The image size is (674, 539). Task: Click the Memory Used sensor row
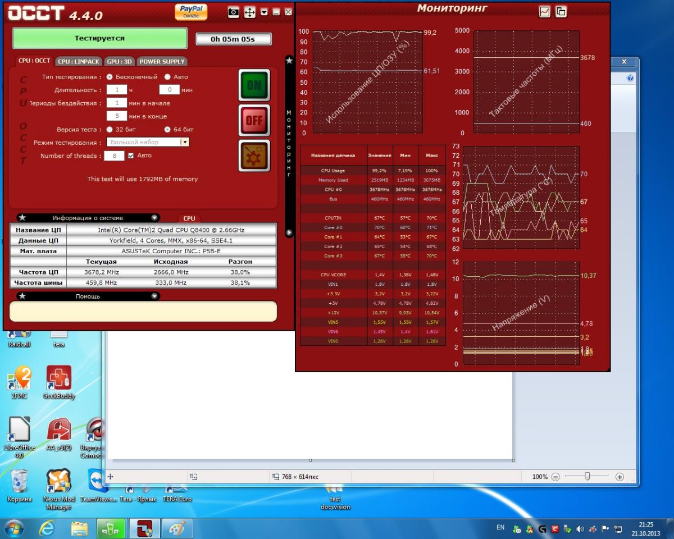(x=373, y=180)
